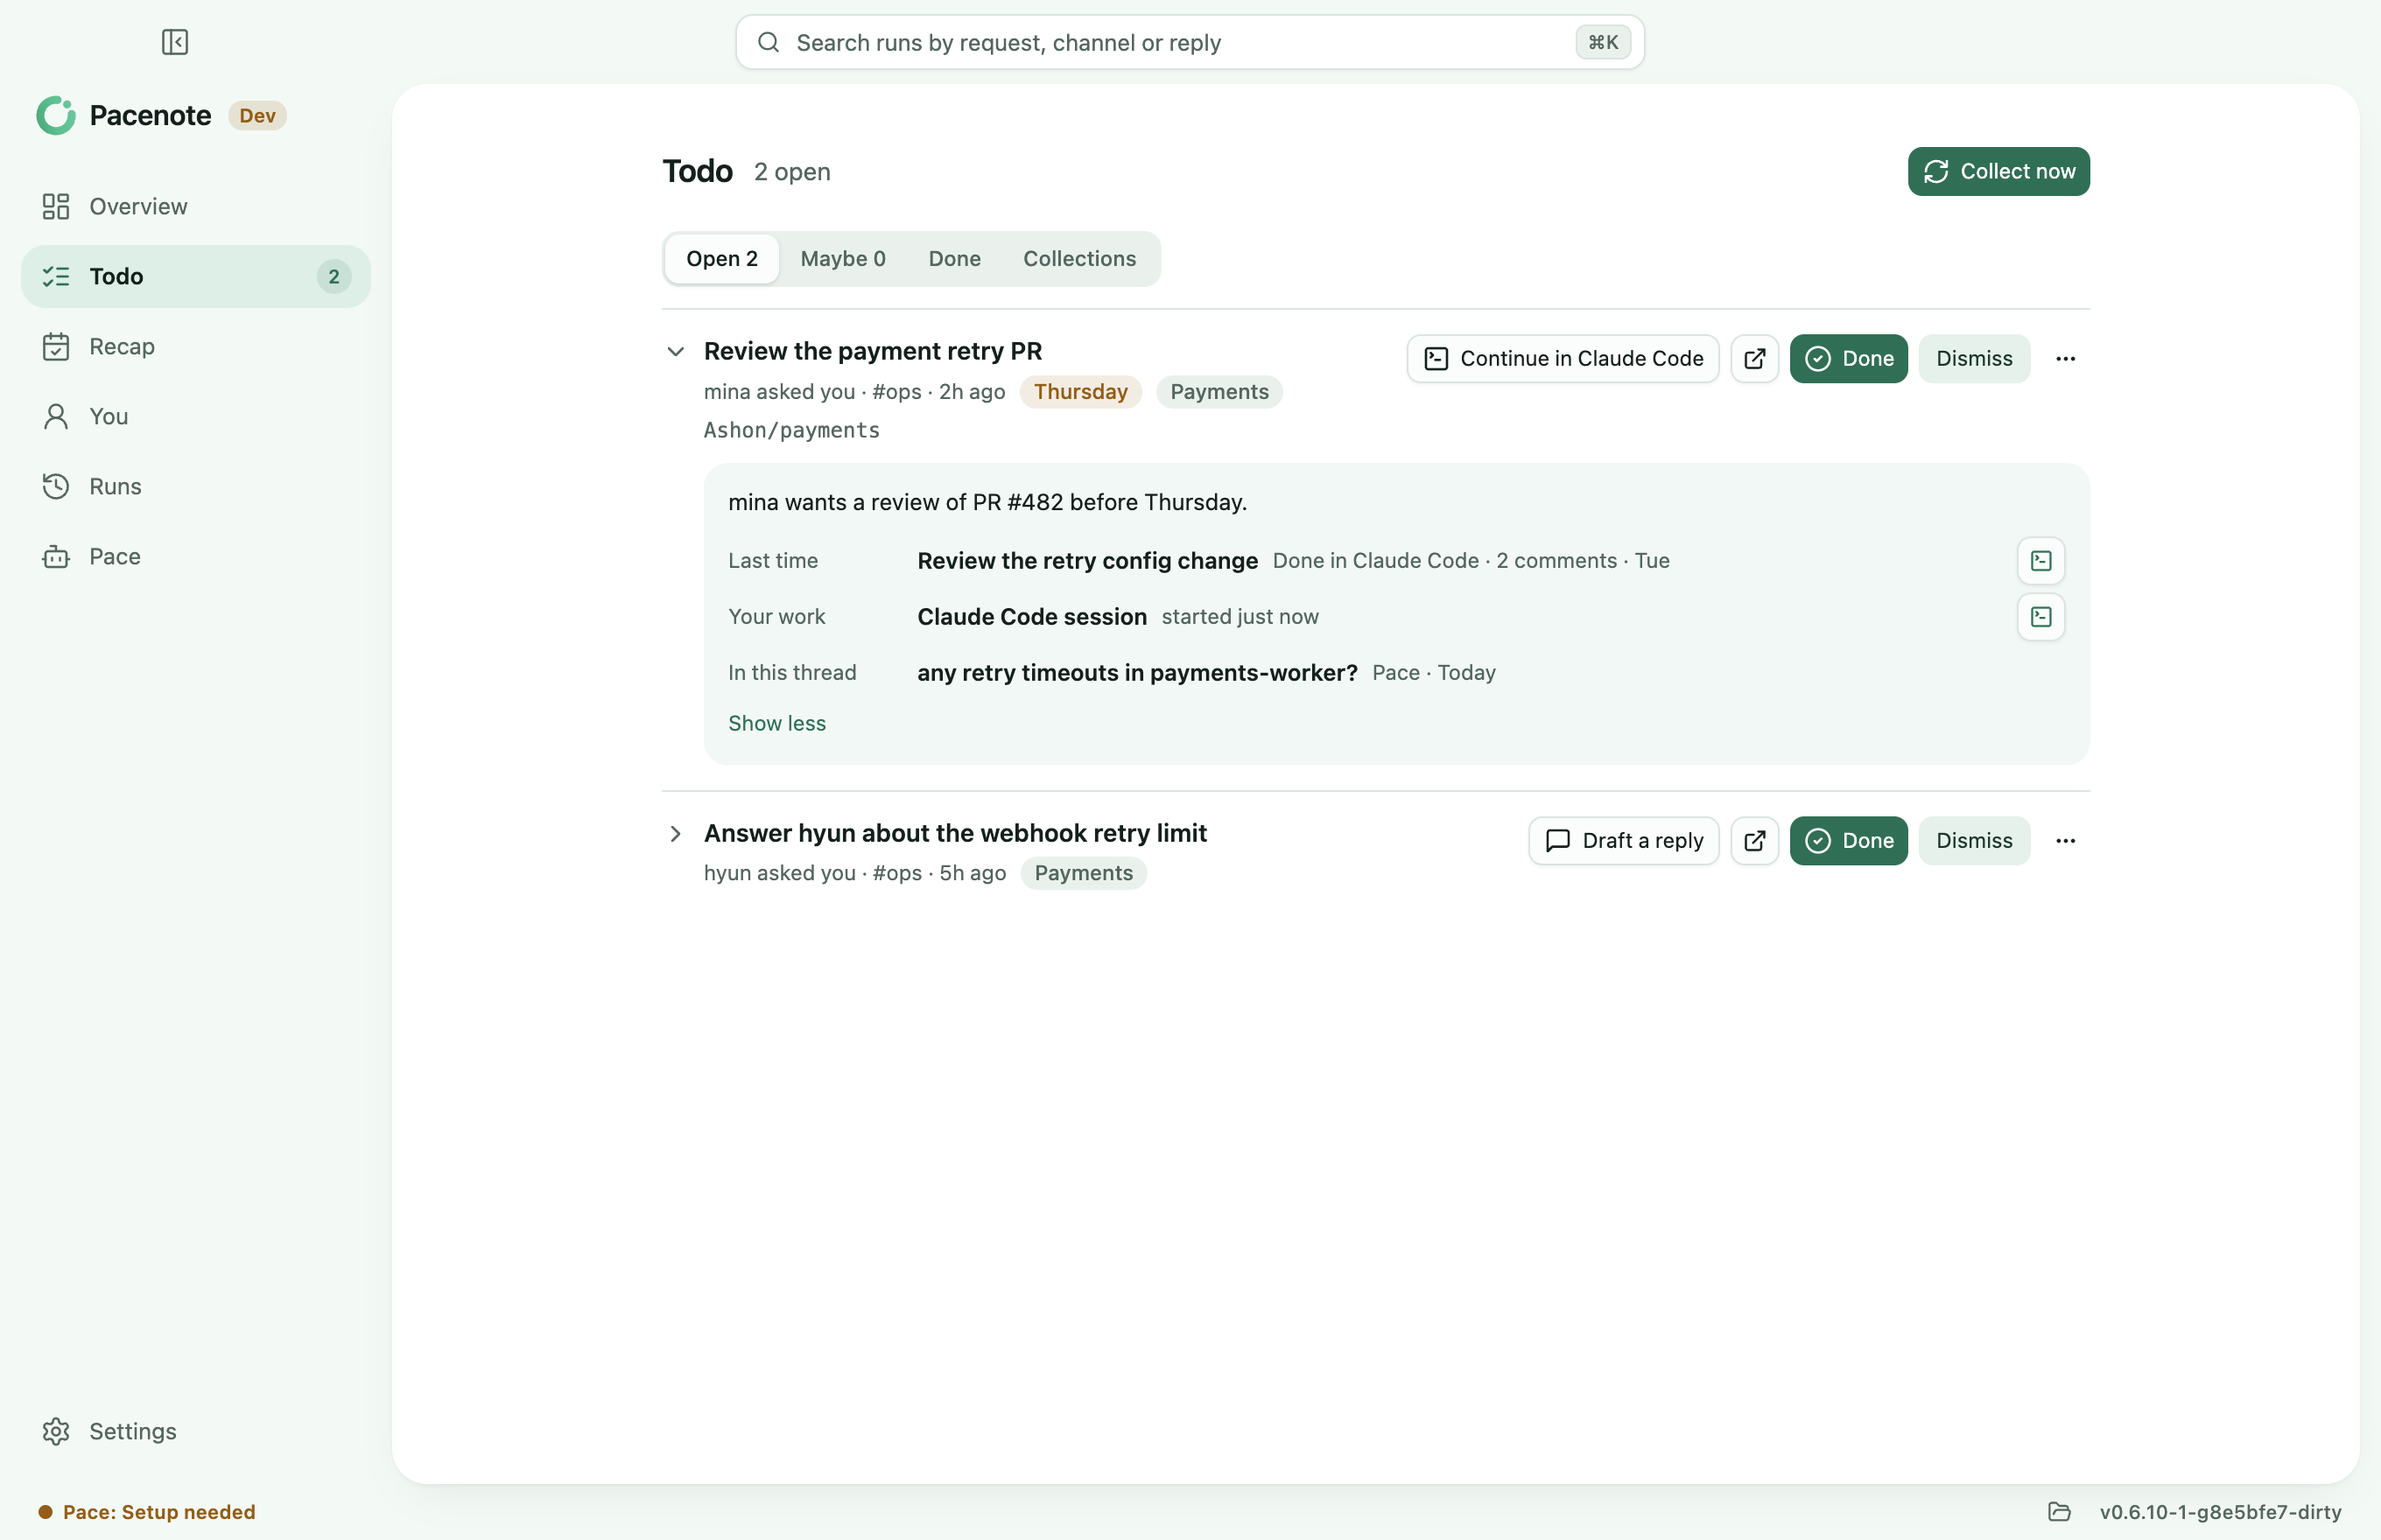The height and width of the screenshot is (1540, 2381).
Task: Dismiss the hyun webhook task
Action: [x=1974, y=841]
